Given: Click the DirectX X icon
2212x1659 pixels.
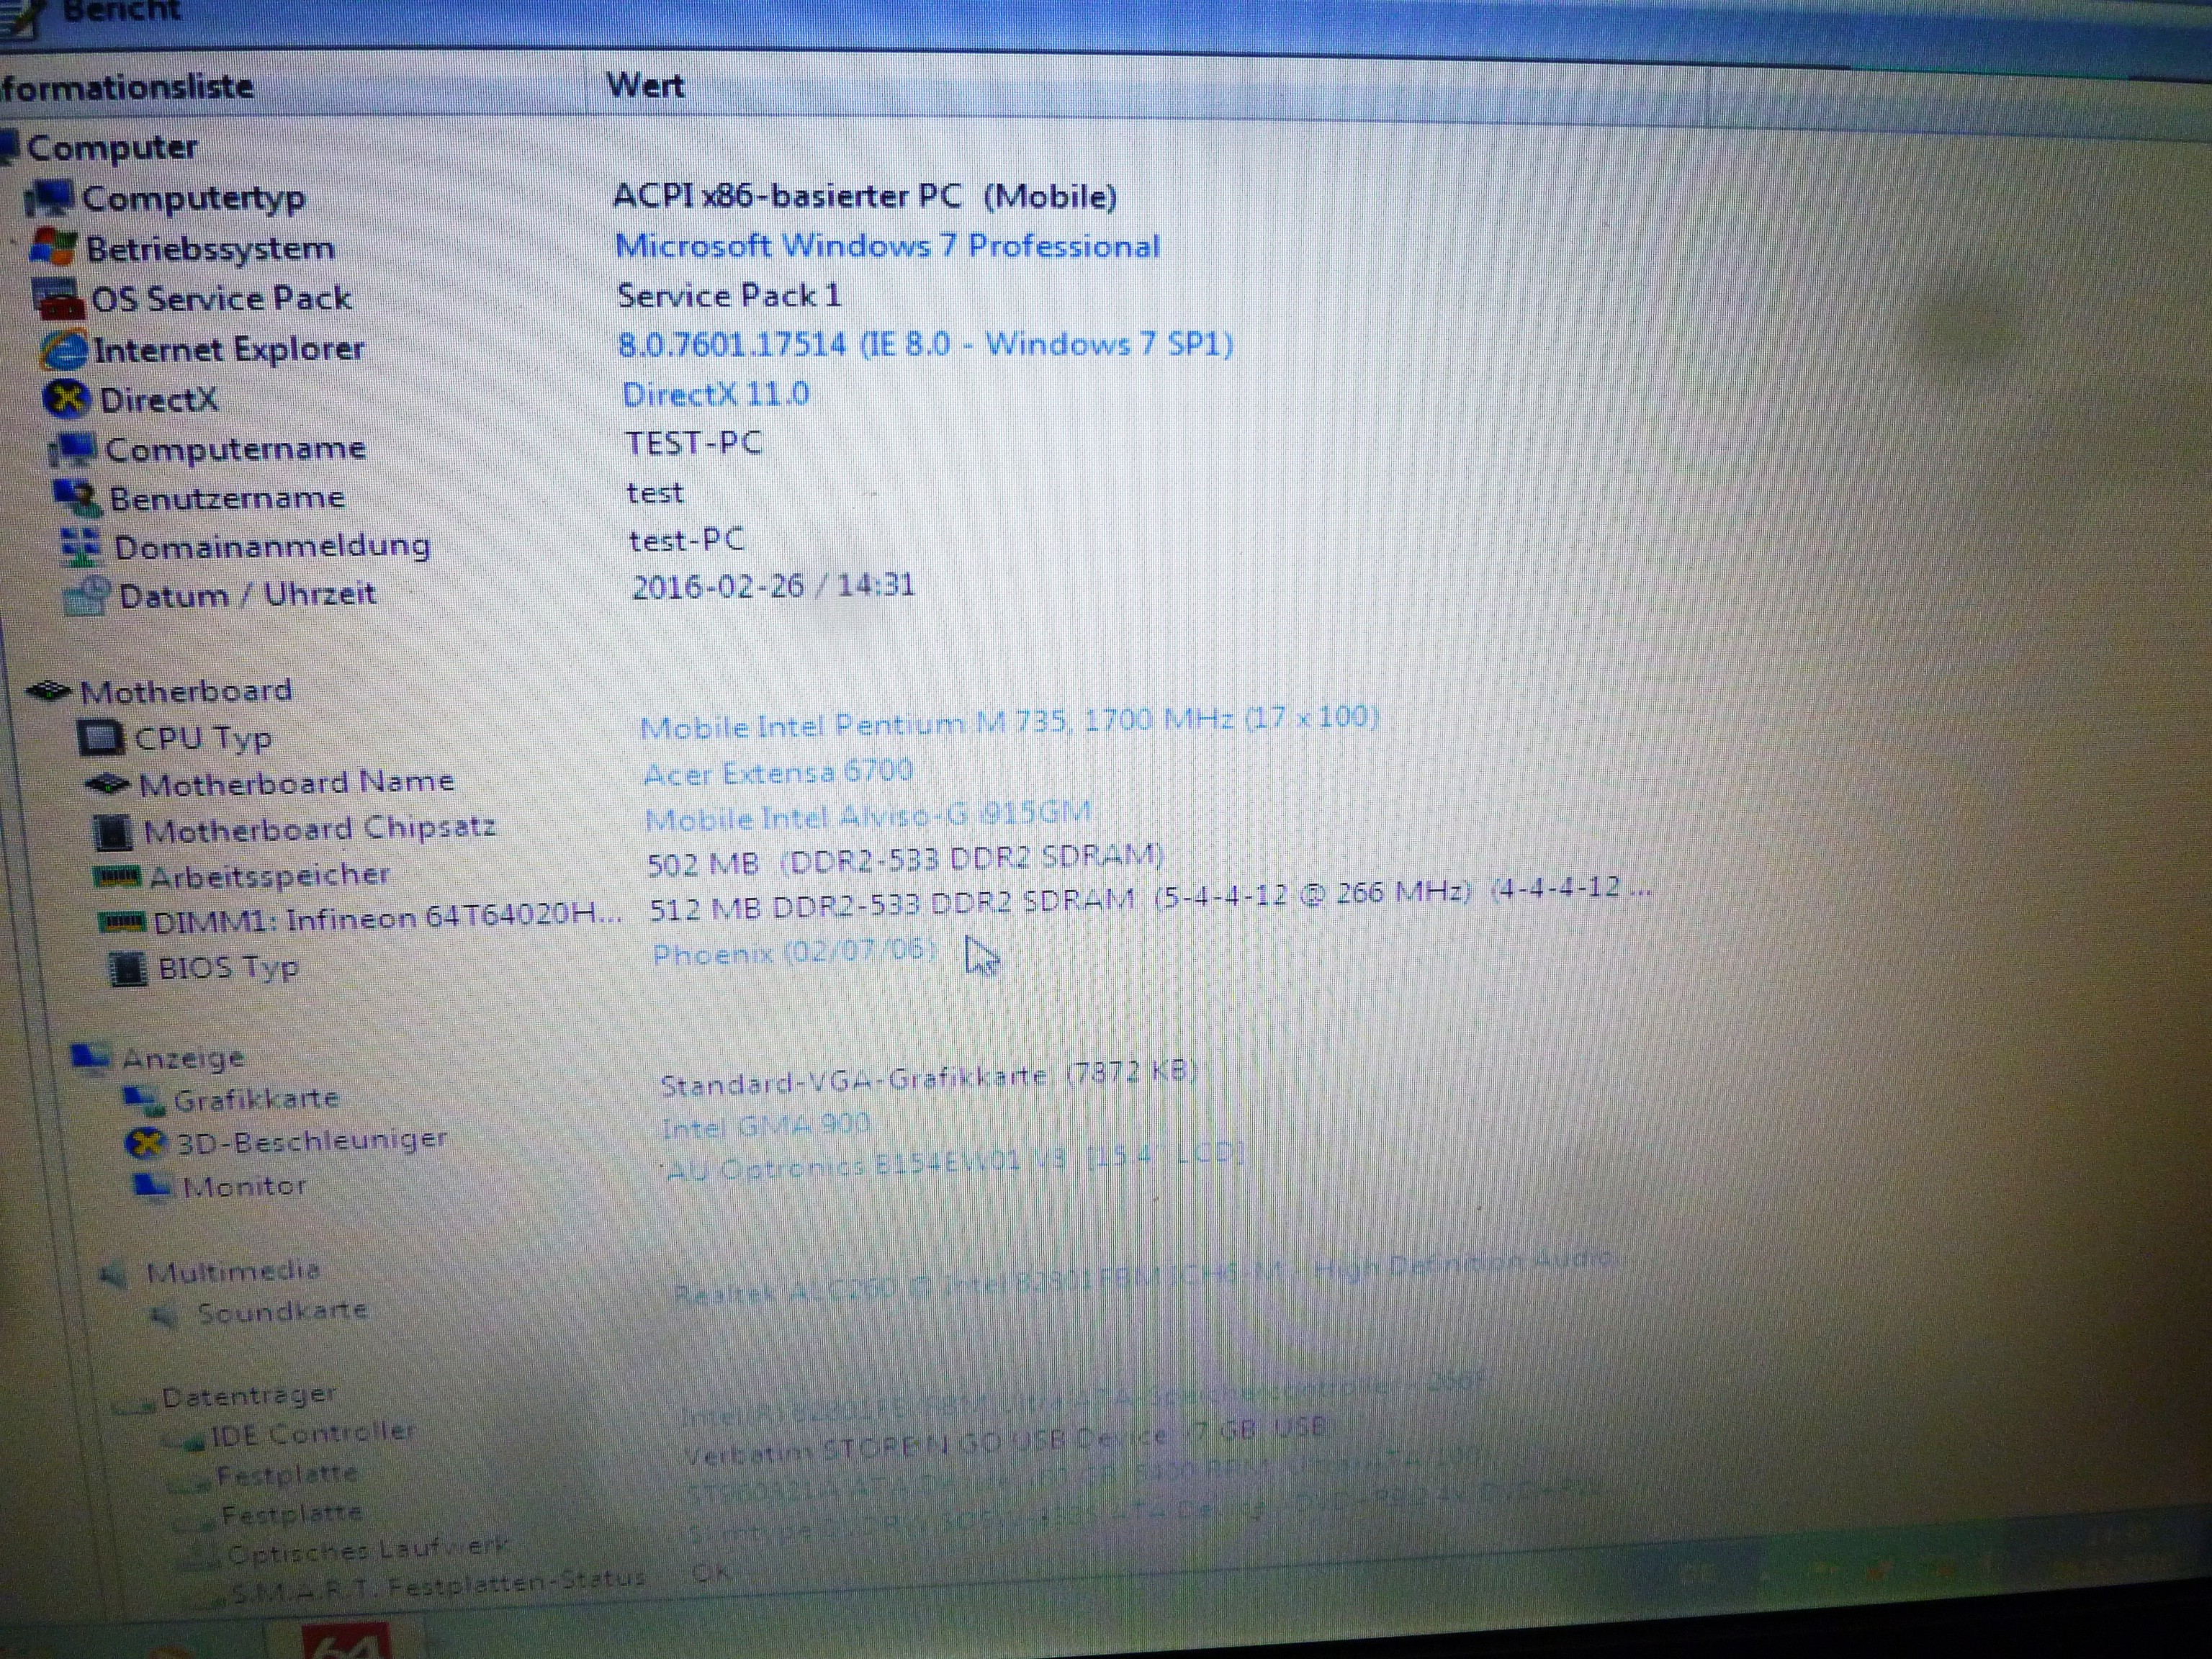Looking at the screenshot, I should pos(67,399).
